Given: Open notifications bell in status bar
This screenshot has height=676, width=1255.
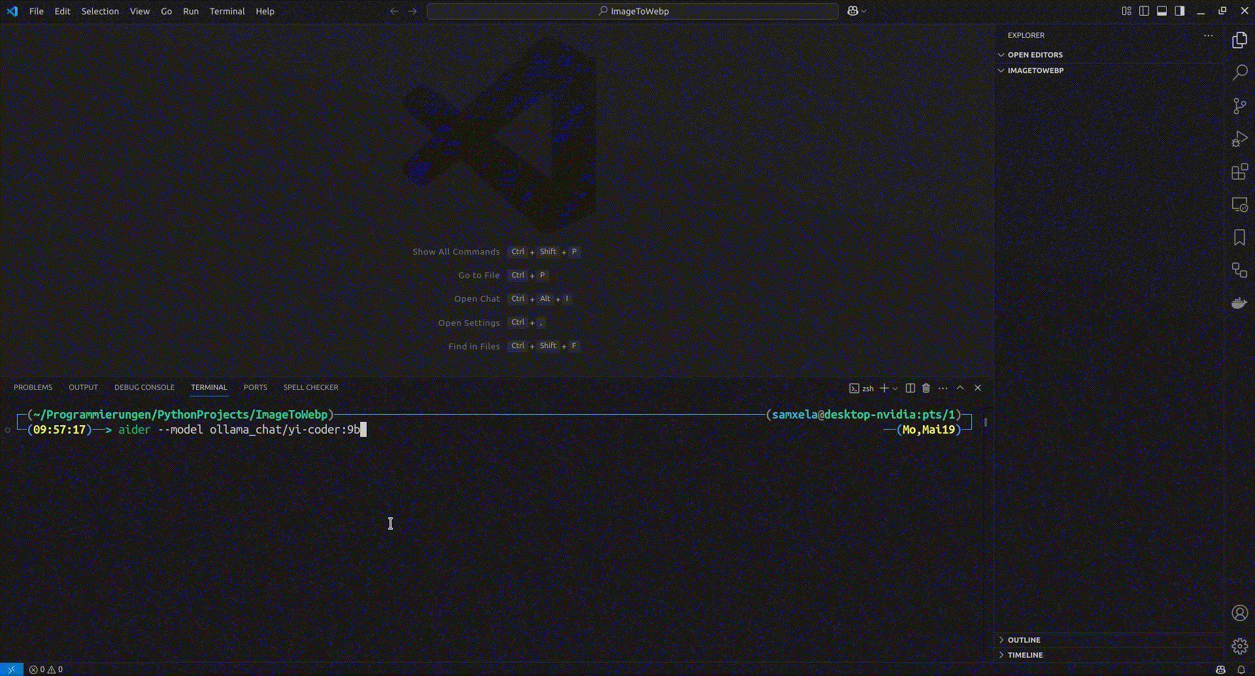Looking at the screenshot, I should 1241,669.
